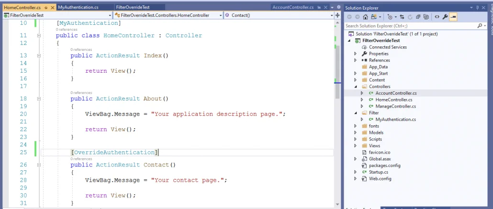This screenshot has height=209, width=493.
Task: Click Sync with Active Document arrows icon
Action: point(402,17)
